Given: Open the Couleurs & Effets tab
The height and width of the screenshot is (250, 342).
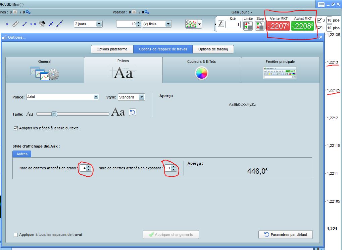Looking at the screenshot, I should [201, 70].
